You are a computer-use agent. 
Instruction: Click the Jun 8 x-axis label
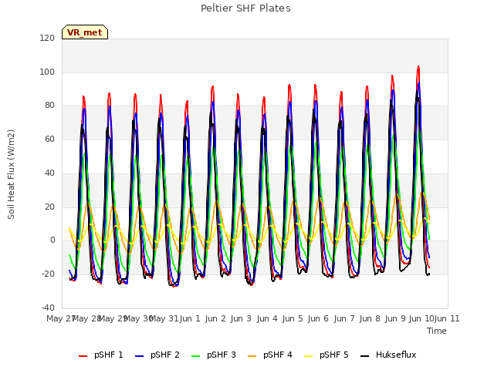click(x=370, y=318)
